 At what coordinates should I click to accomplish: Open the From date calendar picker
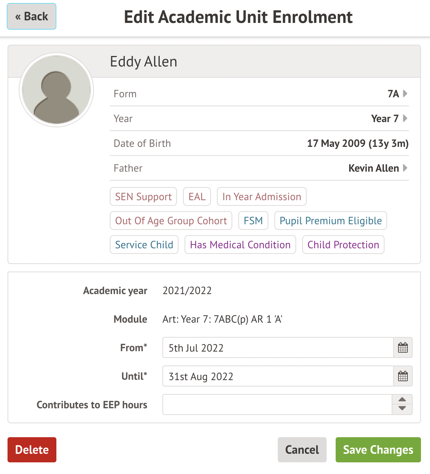click(403, 348)
